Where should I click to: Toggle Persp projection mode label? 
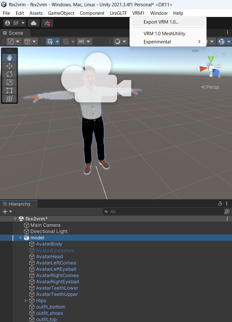[x=210, y=87]
